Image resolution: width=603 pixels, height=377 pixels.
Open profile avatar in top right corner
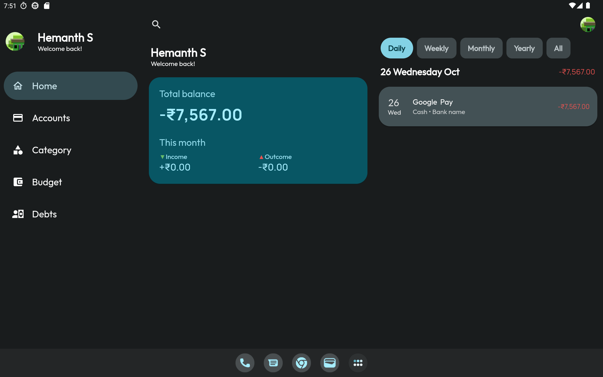(588, 25)
